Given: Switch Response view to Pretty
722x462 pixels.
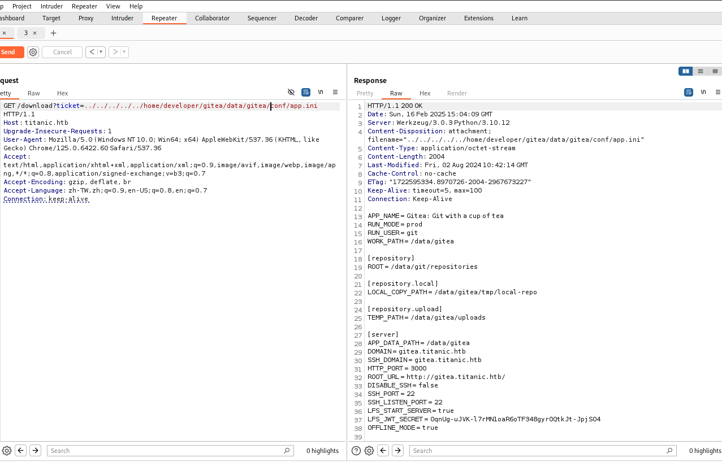Looking at the screenshot, I should click(x=365, y=93).
